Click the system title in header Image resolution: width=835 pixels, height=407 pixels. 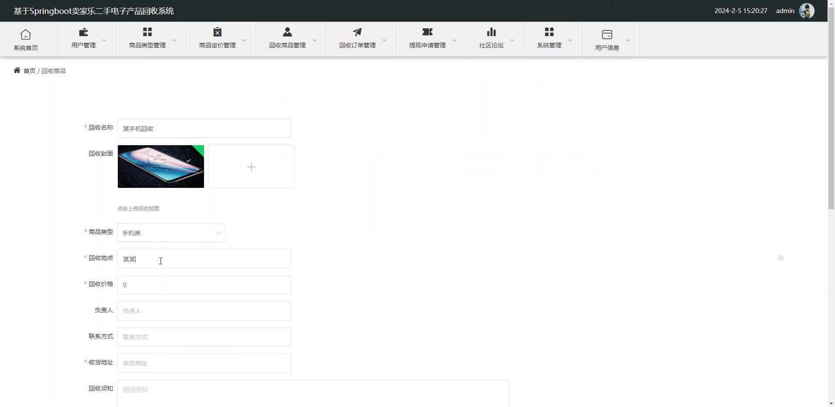tap(94, 11)
